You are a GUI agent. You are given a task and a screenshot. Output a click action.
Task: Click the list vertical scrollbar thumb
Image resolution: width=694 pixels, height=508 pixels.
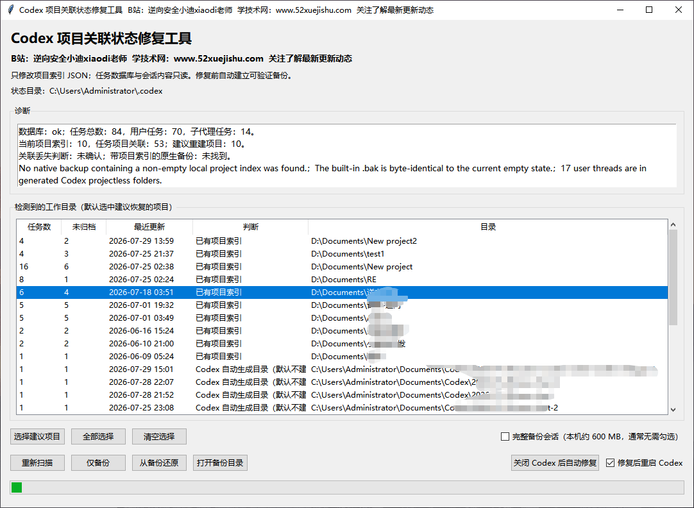(673, 278)
